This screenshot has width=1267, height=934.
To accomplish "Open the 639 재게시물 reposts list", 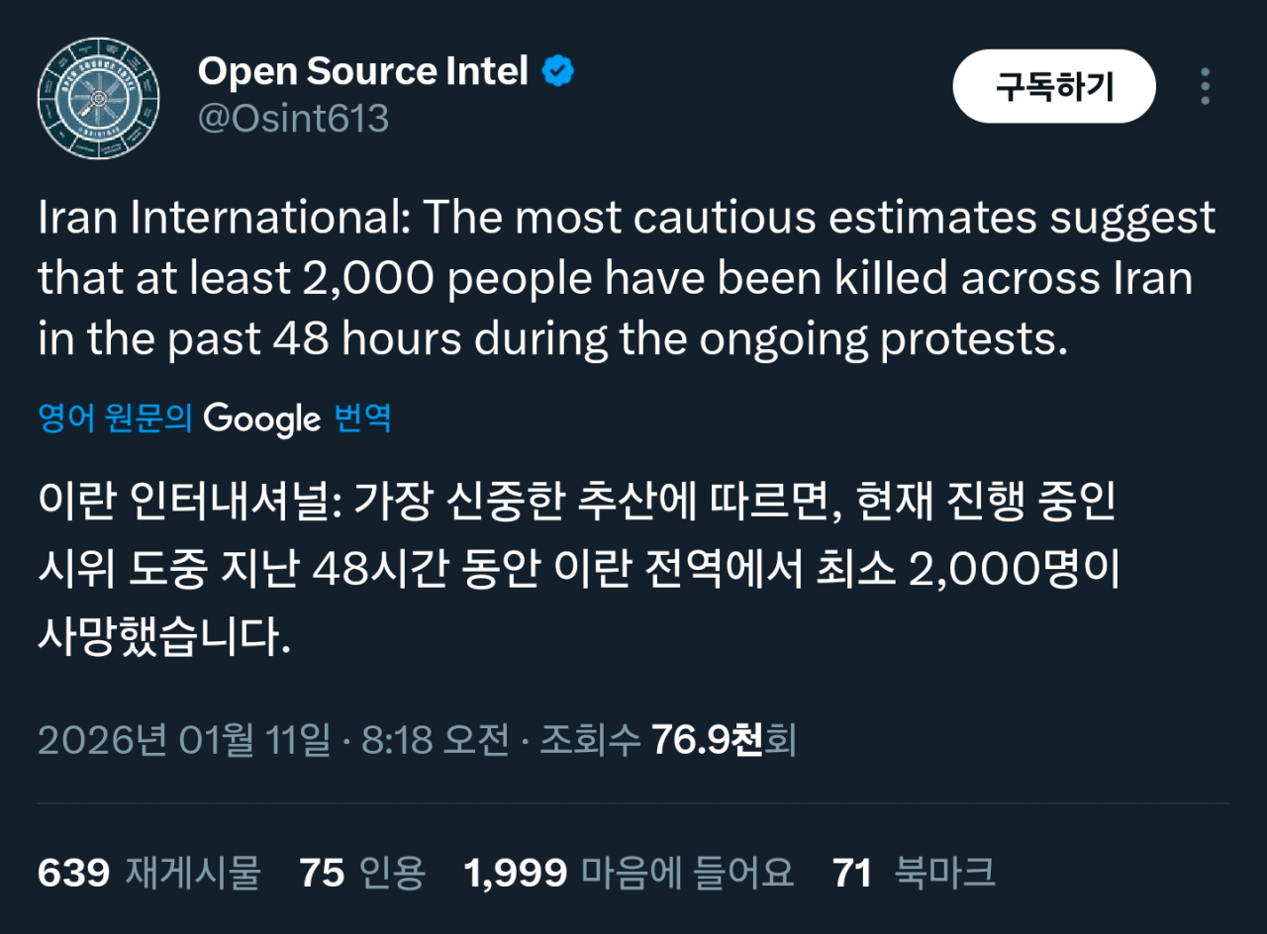I will pos(148,873).
